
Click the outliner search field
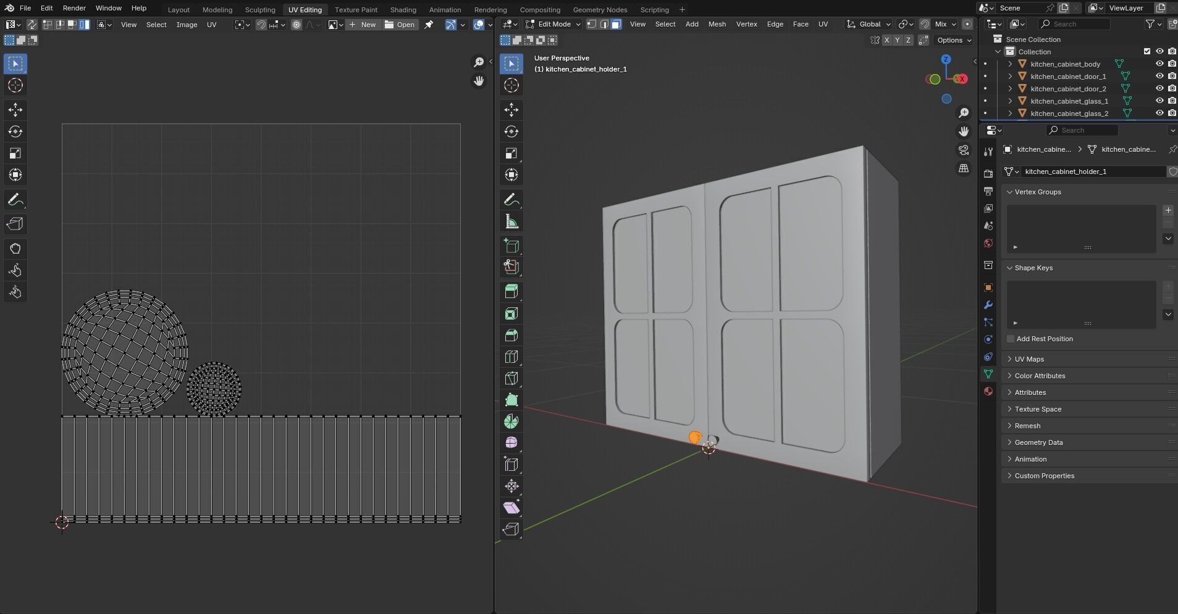click(1074, 24)
